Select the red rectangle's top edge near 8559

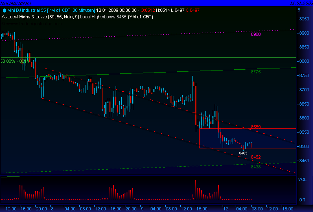[247, 128]
